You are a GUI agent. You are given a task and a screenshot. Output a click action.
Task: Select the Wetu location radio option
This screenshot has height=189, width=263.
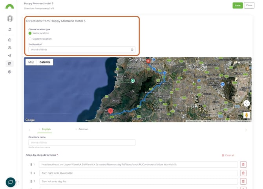coord(30,33)
